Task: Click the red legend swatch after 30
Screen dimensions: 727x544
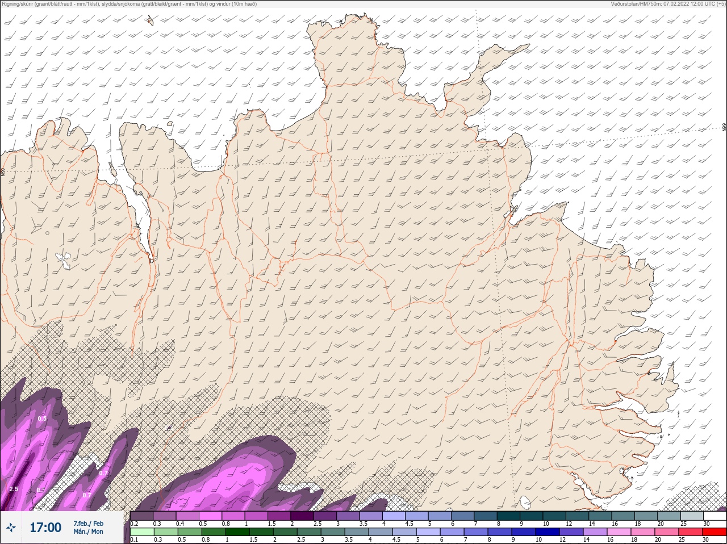Action: click(715, 532)
